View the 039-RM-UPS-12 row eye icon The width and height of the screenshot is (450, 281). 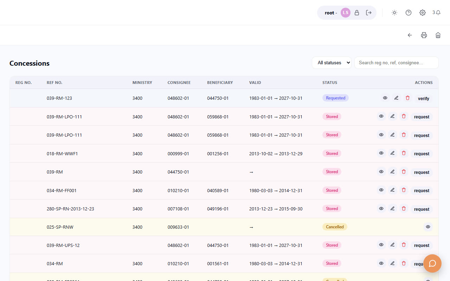[x=381, y=245]
